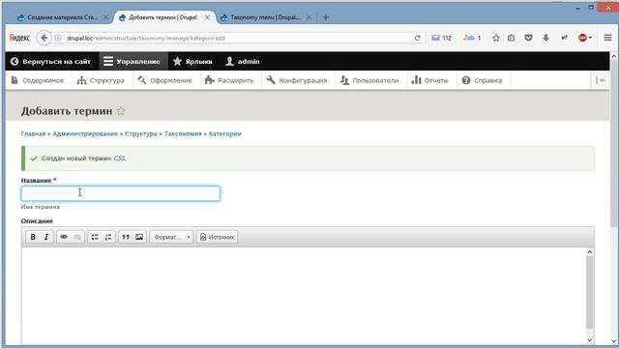Click the browser back arrow
Viewport: 619px width, 348px height.
[44, 38]
